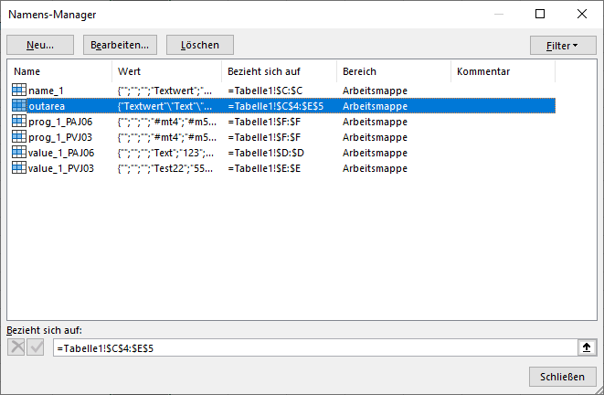Delete selected name with Löschen button

pyautogui.click(x=199, y=45)
